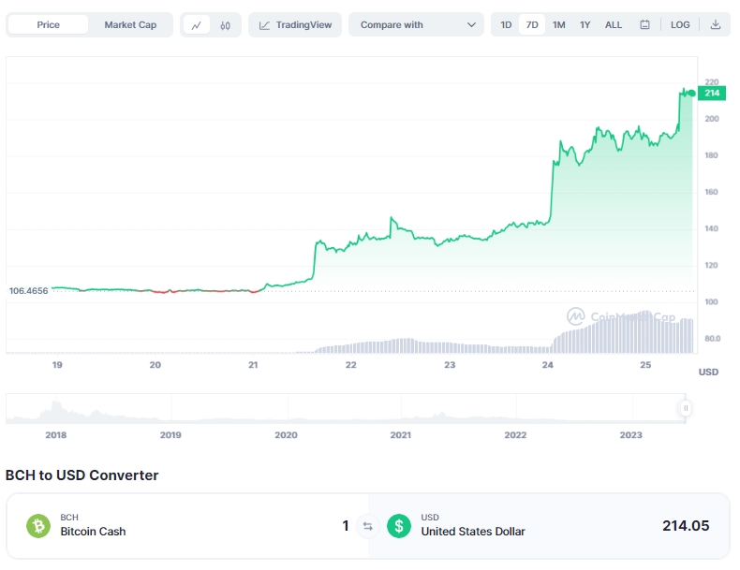Set chart range to 1D
Image resolution: width=740 pixels, height=570 pixels.
tap(506, 25)
